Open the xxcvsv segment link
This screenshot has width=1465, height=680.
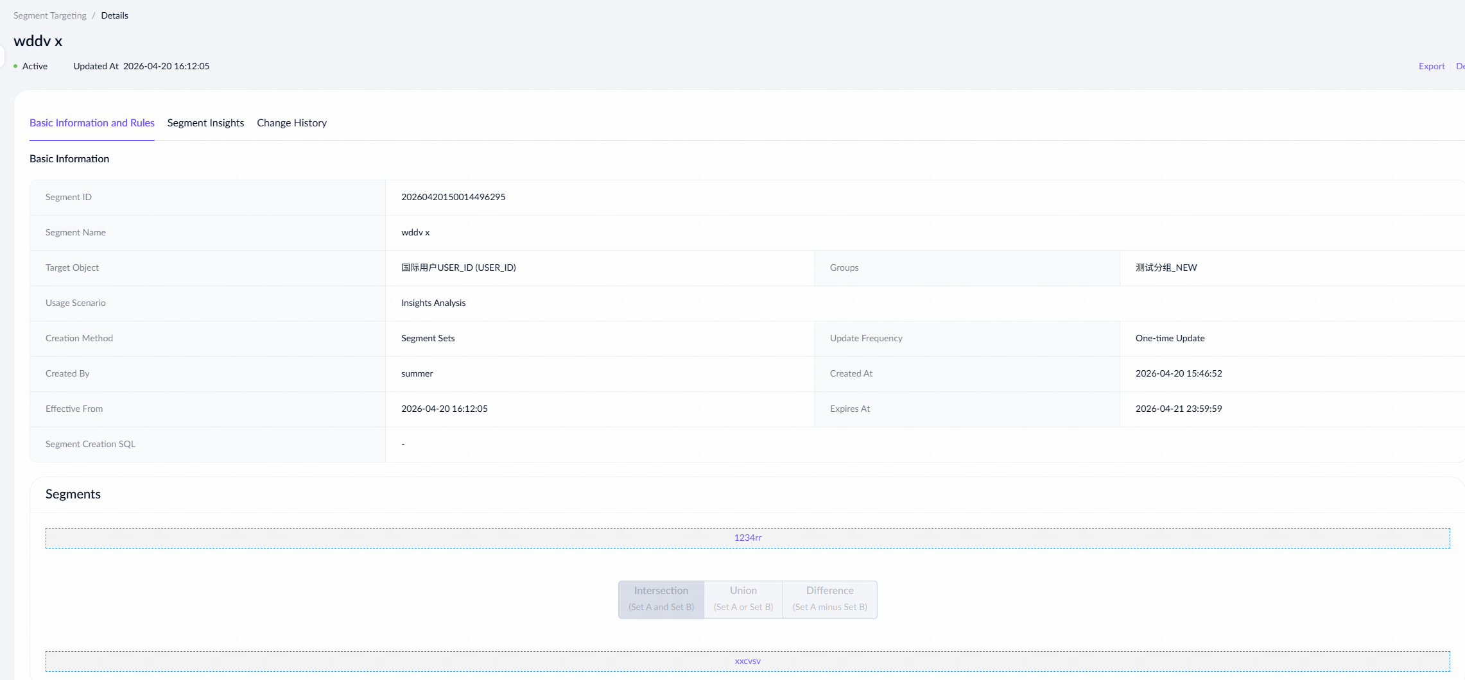coord(747,661)
